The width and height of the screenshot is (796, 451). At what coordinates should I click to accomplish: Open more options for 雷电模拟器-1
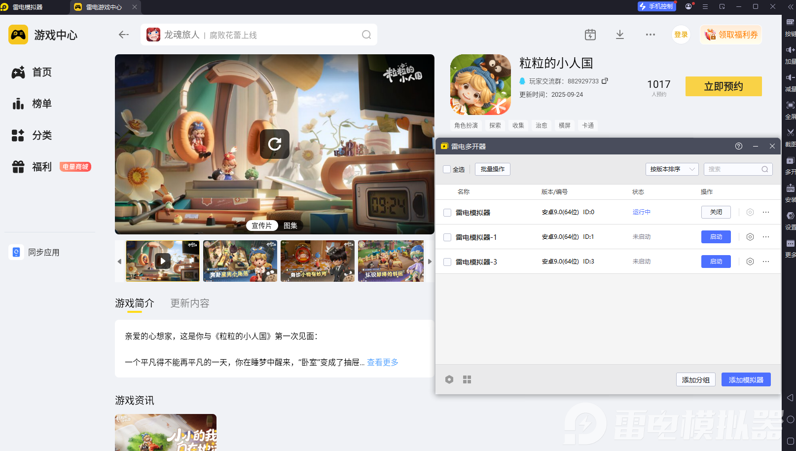pyautogui.click(x=766, y=237)
